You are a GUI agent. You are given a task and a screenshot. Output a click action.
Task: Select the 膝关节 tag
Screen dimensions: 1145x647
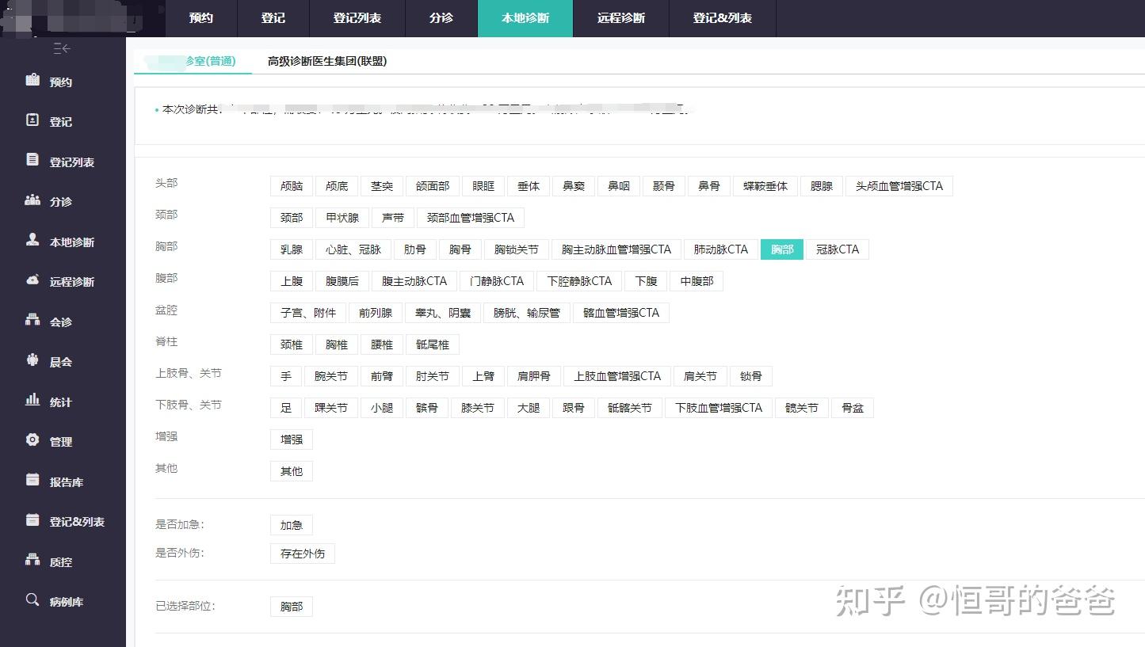(478, 408)
